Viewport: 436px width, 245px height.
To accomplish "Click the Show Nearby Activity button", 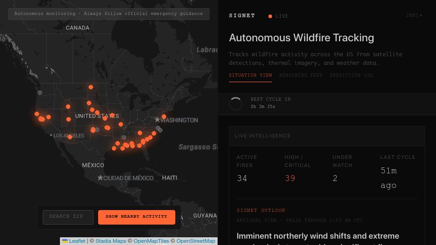I will point(137,217).
